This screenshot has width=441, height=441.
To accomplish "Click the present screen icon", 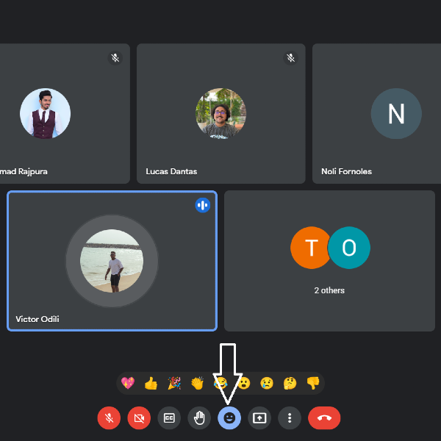I will [259, 418].
